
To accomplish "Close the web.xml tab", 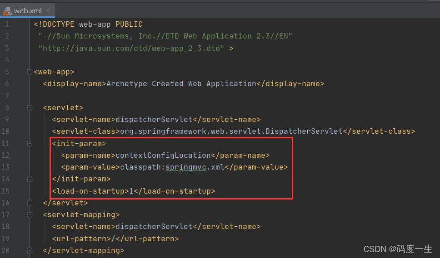I will coord(48,10).
